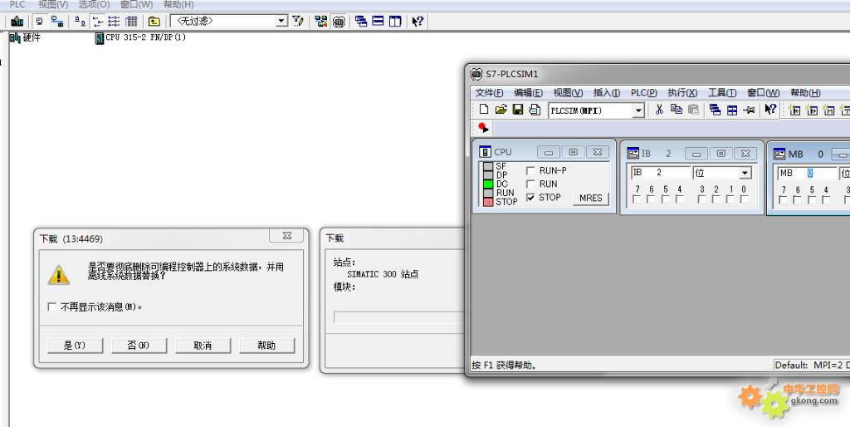Click the network configuration toolbar icon

point(57,21)
